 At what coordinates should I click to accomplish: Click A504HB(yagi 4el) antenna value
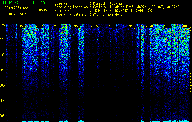coord(108,14)
